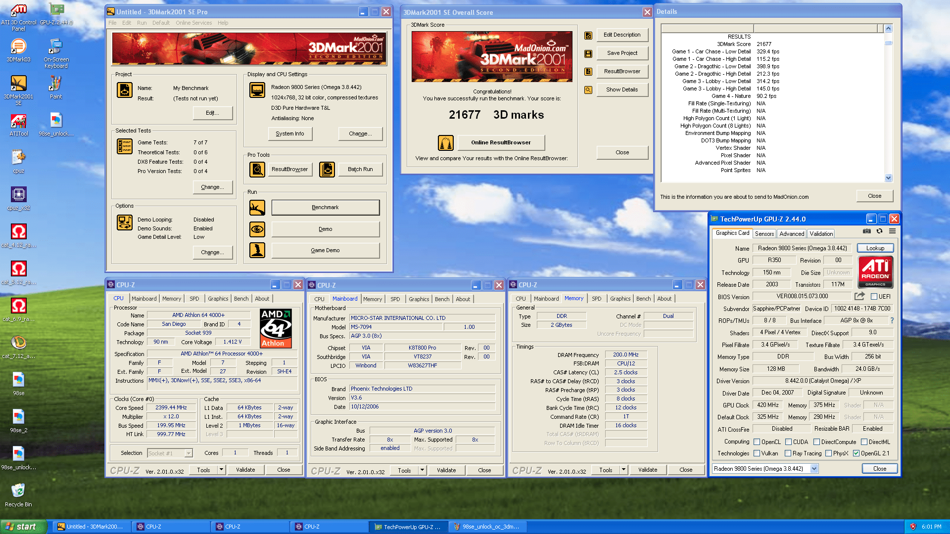This screenshot has width=950, height=534.
Task: Click BIOS version export icon in GPU-Z
Action: (859, 296)
